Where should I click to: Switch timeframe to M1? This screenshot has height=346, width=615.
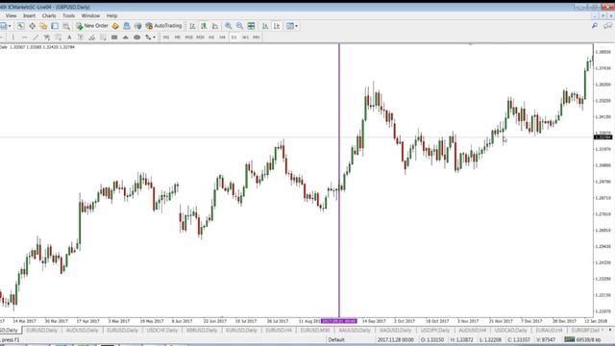coord(166,37)
